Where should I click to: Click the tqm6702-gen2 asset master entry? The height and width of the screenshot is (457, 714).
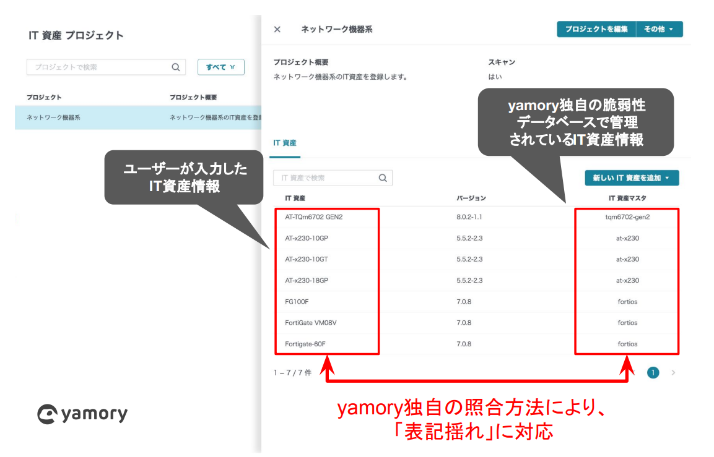(627, 217)
